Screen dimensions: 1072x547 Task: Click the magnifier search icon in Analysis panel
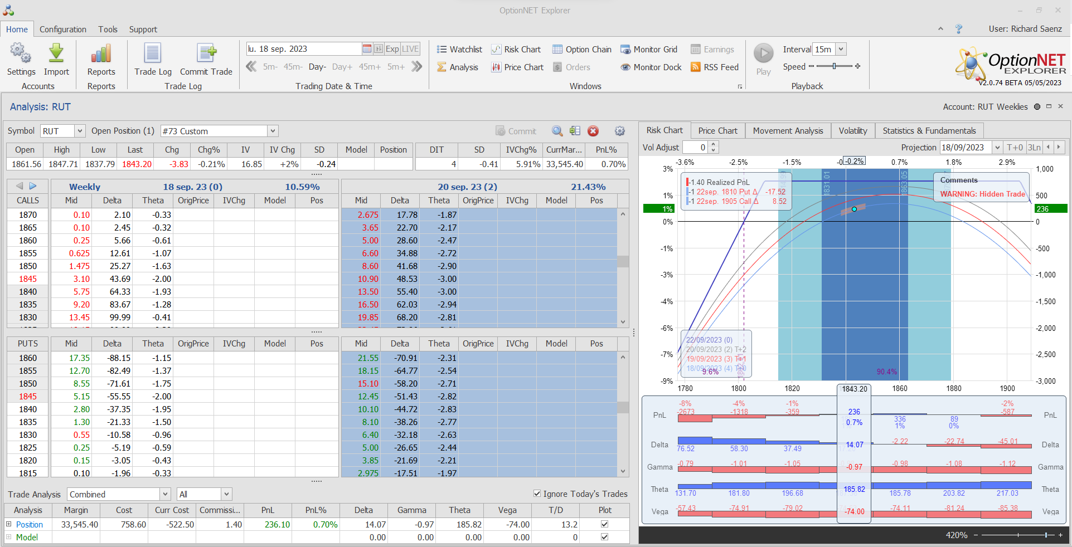pyautogui.click(x=557, y=131)
